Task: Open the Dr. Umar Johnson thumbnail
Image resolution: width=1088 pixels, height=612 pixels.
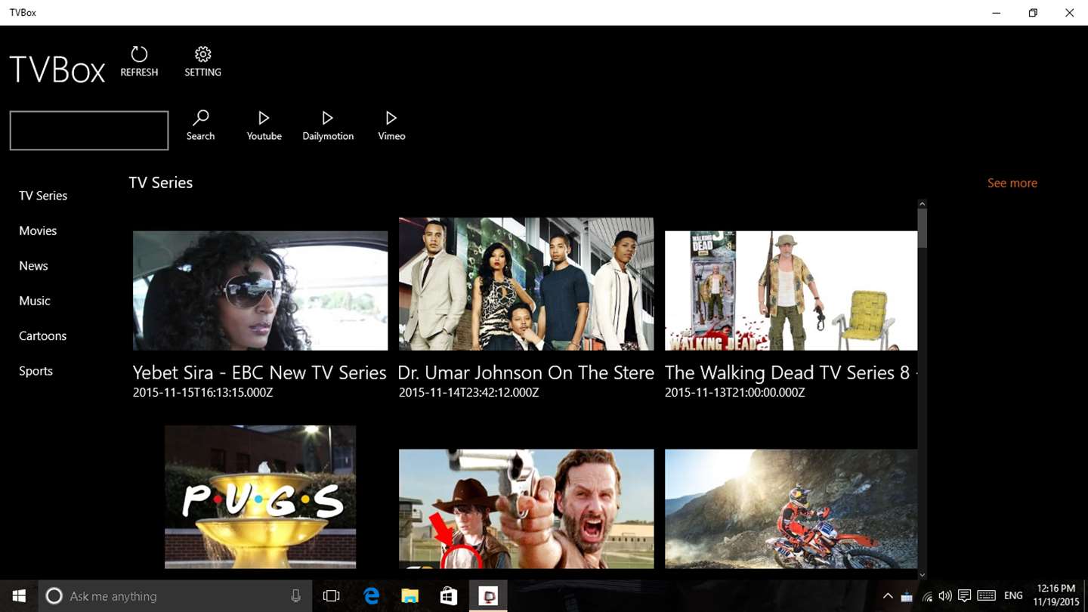Action: [x=526, y=284]
